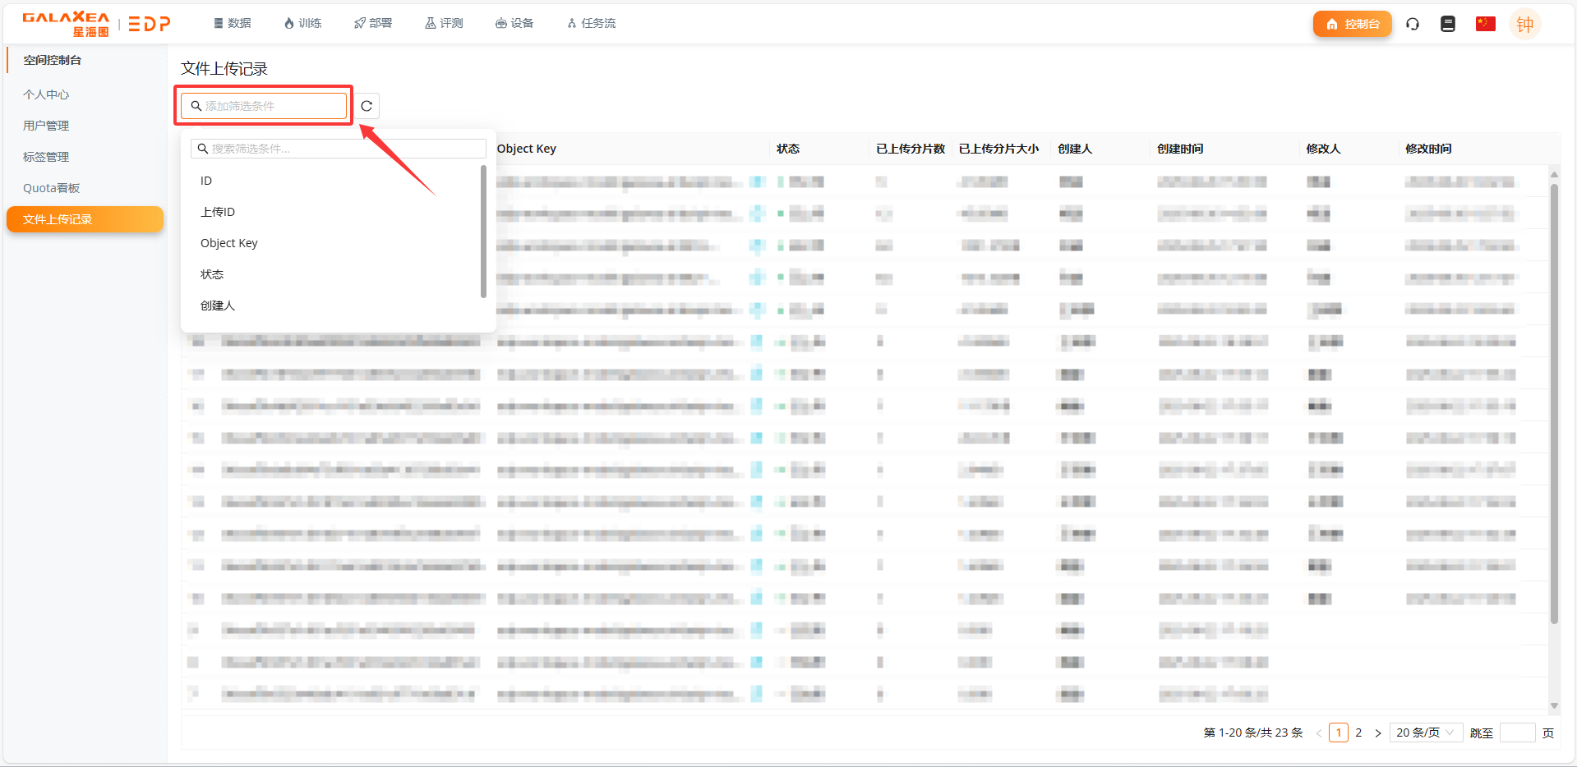Open the documentation book icon
This screenshot has width=1577, height=767.
pyautogui.click(x=1448, y=24)
